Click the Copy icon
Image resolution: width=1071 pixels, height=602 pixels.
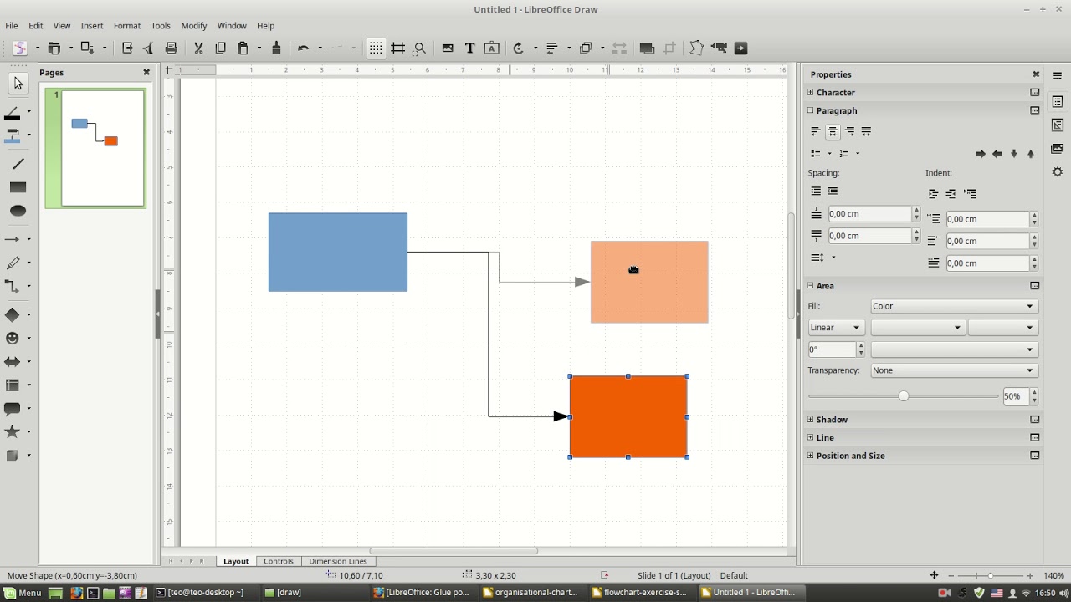coord(221,48)
